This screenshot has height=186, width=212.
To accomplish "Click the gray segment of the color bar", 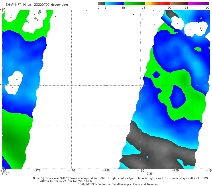I will click(101, 3).
